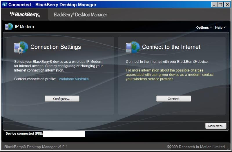Click the BlackBerry app icon in title bar
Image resolution: width=232 pixels, height=152 pixels.
point(4,5)
